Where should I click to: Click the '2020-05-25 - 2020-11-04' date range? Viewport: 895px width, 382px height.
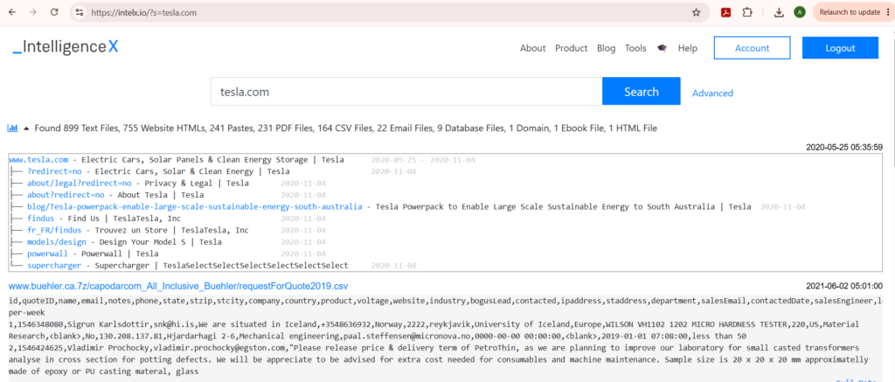423,160
